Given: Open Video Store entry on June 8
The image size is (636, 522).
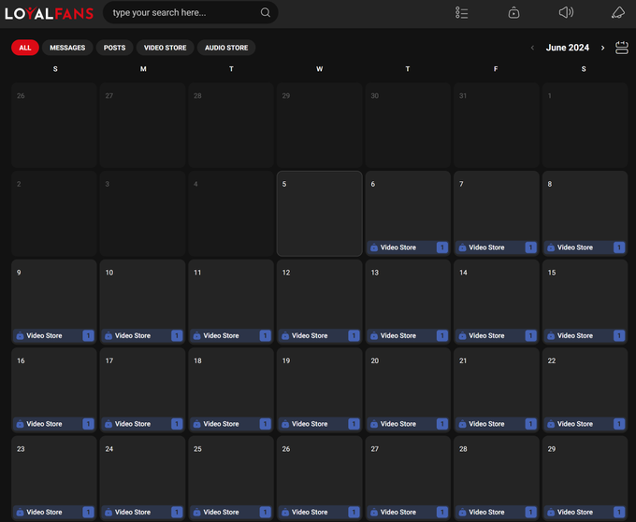Looking at the screenshot, I should pyautogui.click(x=585, y=247).
